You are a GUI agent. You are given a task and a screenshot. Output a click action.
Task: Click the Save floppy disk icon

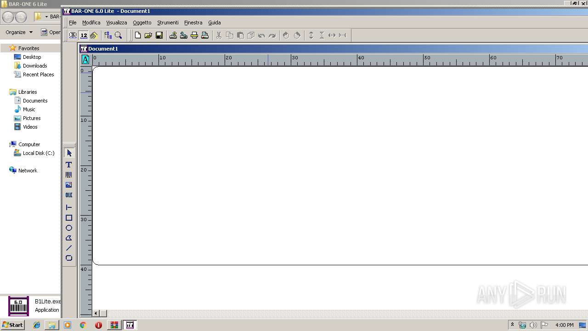pyautogui.click(x=159, y=35)
